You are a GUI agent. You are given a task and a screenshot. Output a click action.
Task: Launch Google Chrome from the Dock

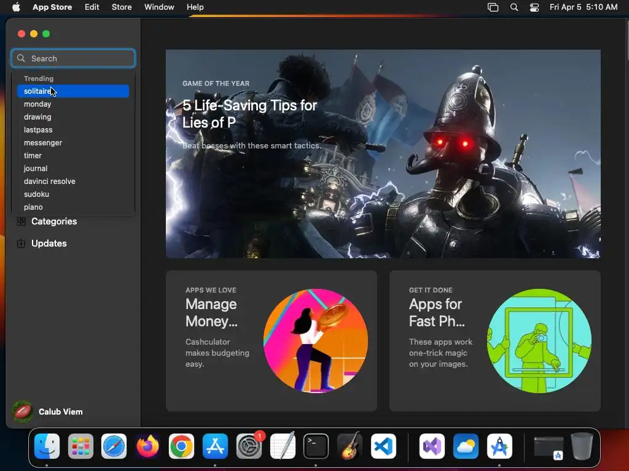tap(181, 446)
